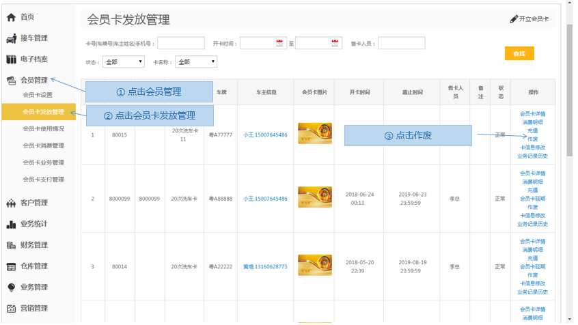Open 会员卡消费管理 submenu item
578x325 pixels.
tap(43, 145)
